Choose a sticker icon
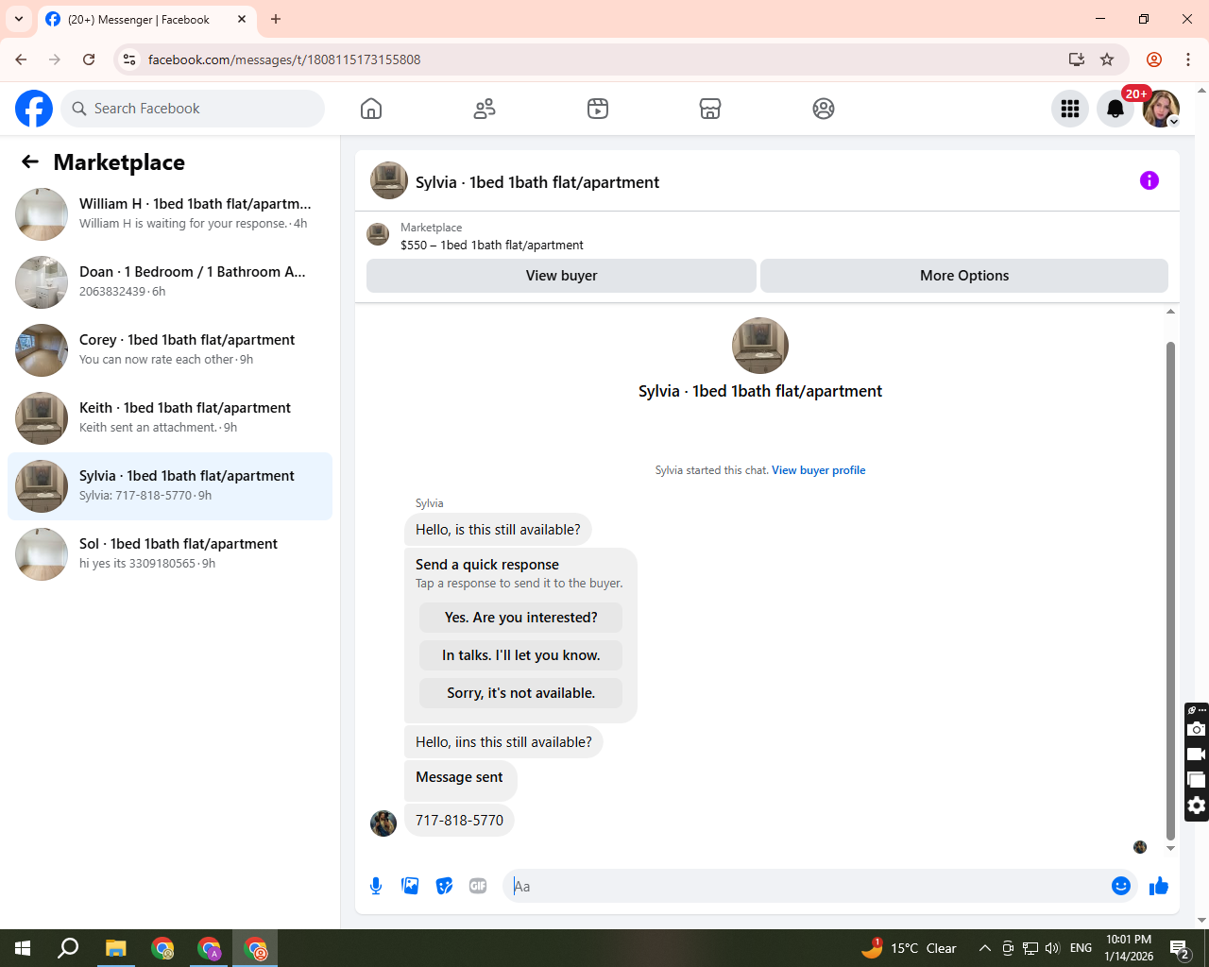The width and height of the screenshot is (1209, 967). point(444,886)
